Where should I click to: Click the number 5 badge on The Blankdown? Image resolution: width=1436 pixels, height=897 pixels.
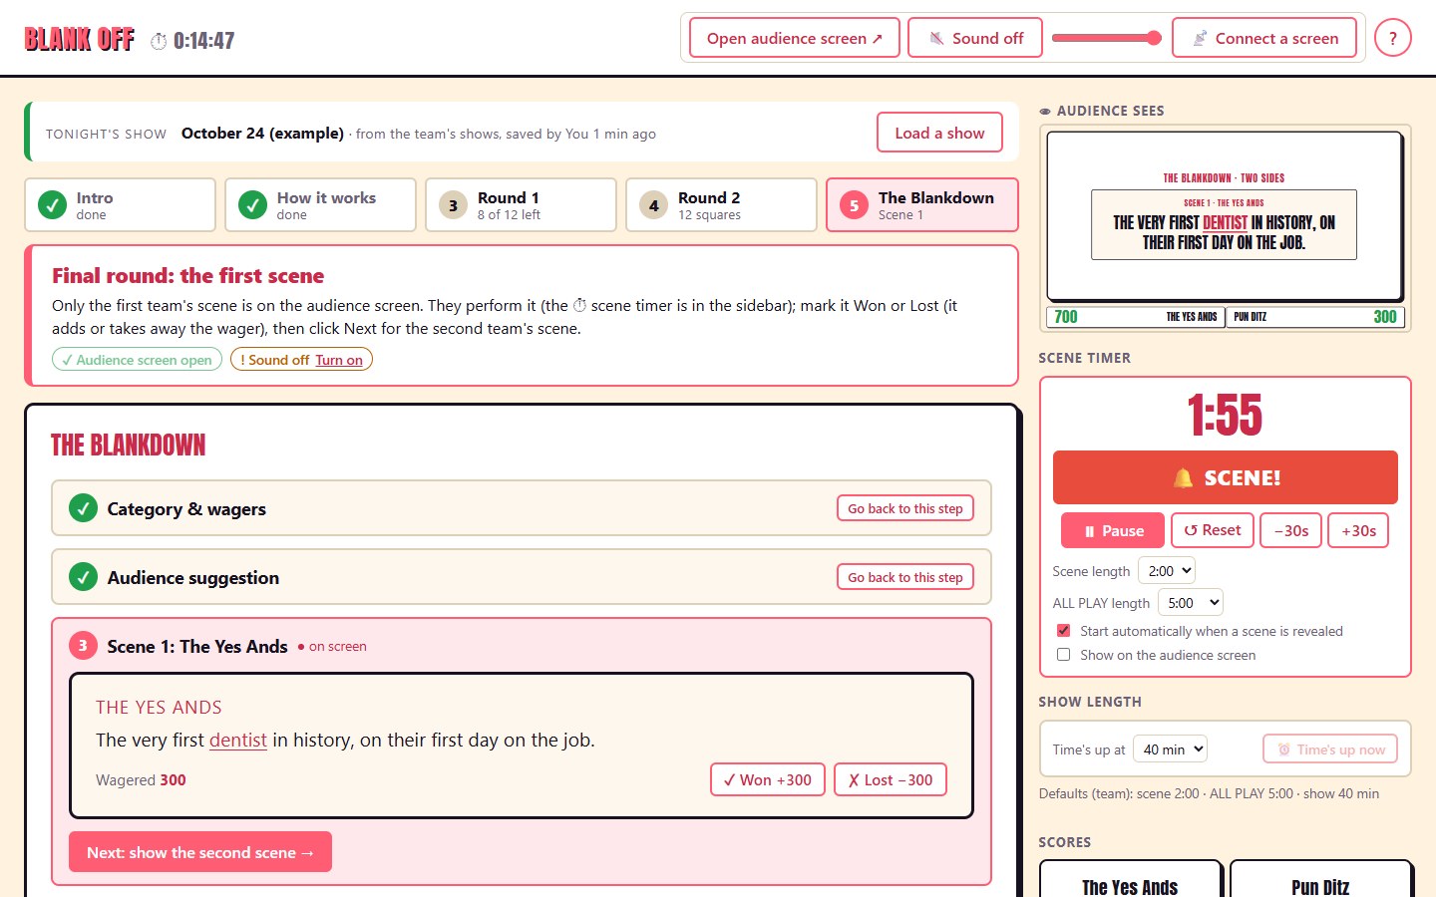coord(854,205)
